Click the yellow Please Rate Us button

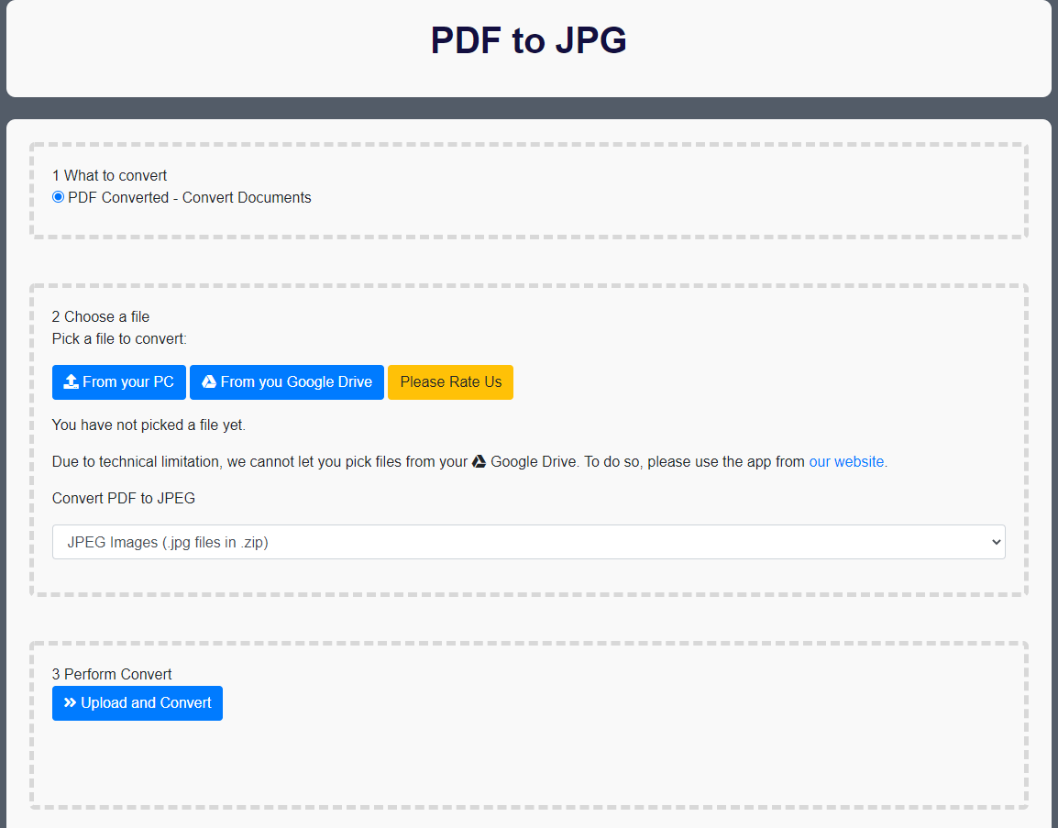click(x=450, y=382)
